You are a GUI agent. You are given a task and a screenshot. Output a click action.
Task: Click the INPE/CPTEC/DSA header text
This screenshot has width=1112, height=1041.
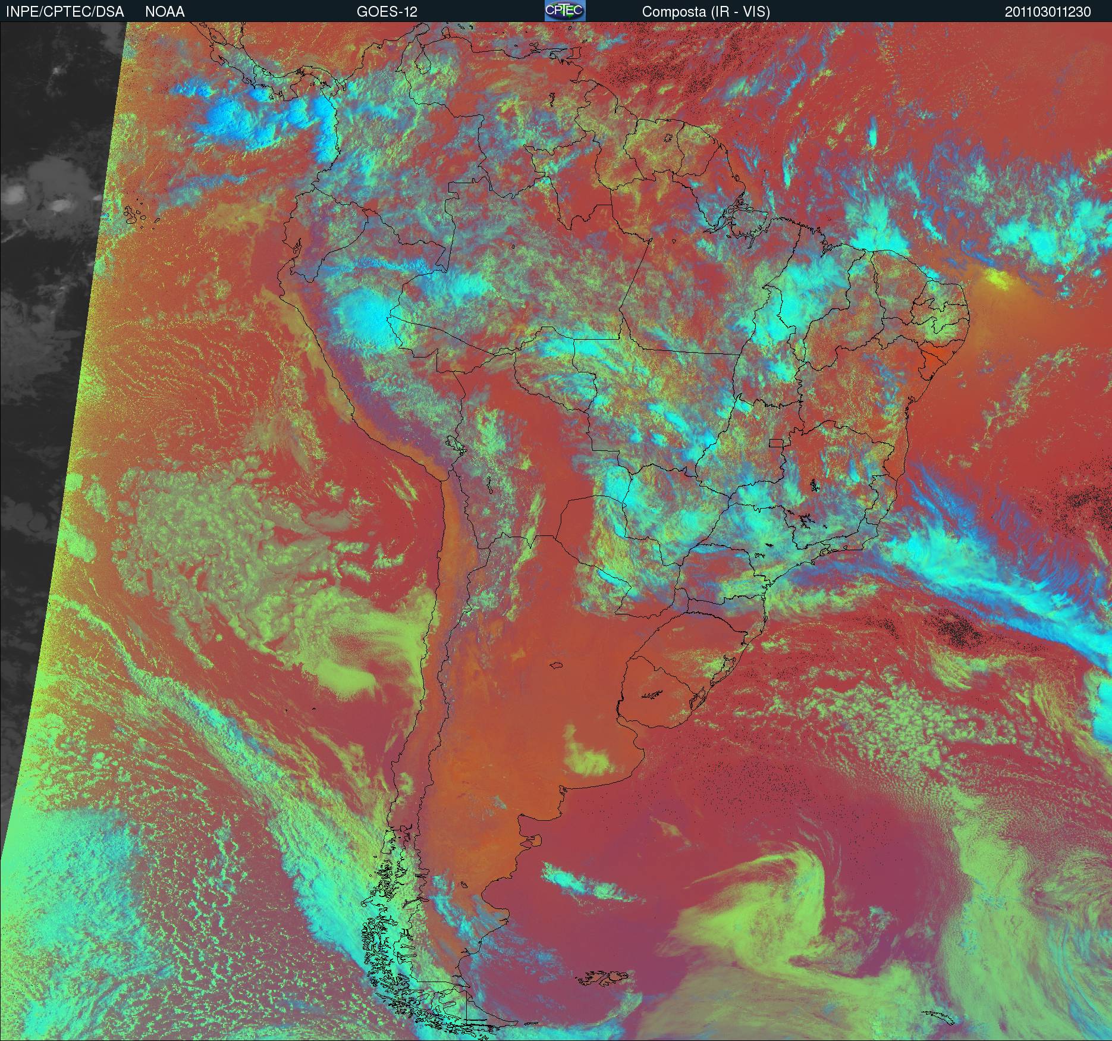pos(65,12)
